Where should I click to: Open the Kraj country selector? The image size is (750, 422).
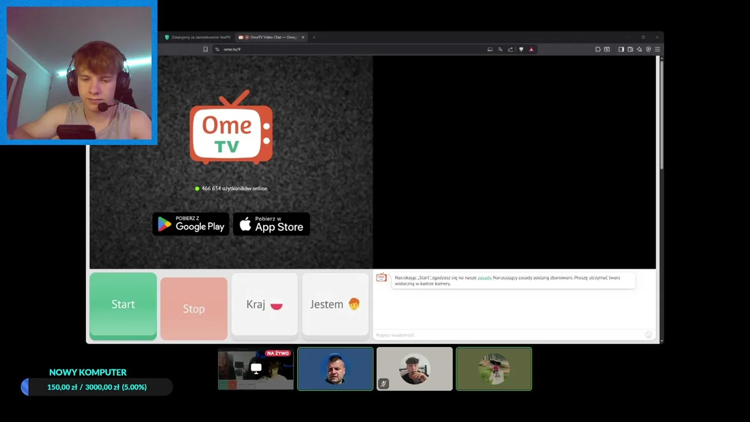pyautogui.click(x=264, y=305)
